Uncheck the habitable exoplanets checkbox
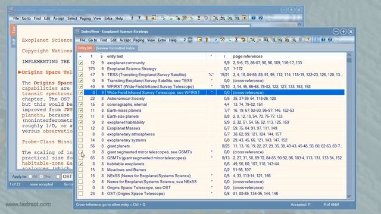381x214 pixels. [81, 164]
